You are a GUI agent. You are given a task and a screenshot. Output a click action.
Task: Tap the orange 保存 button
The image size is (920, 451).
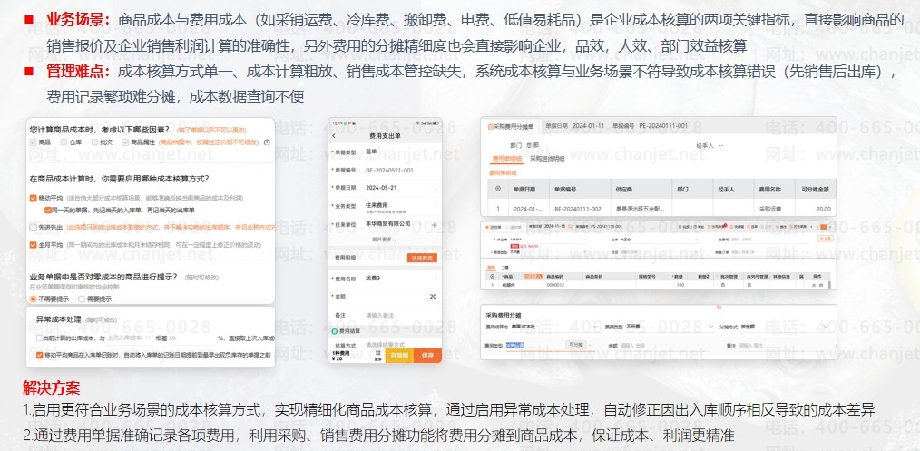[427, 355]
